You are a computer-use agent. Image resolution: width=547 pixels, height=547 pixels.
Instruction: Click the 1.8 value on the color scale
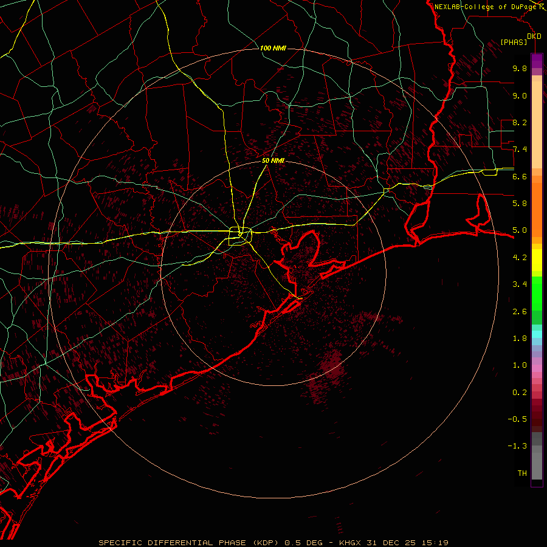[x=520, y=339]
